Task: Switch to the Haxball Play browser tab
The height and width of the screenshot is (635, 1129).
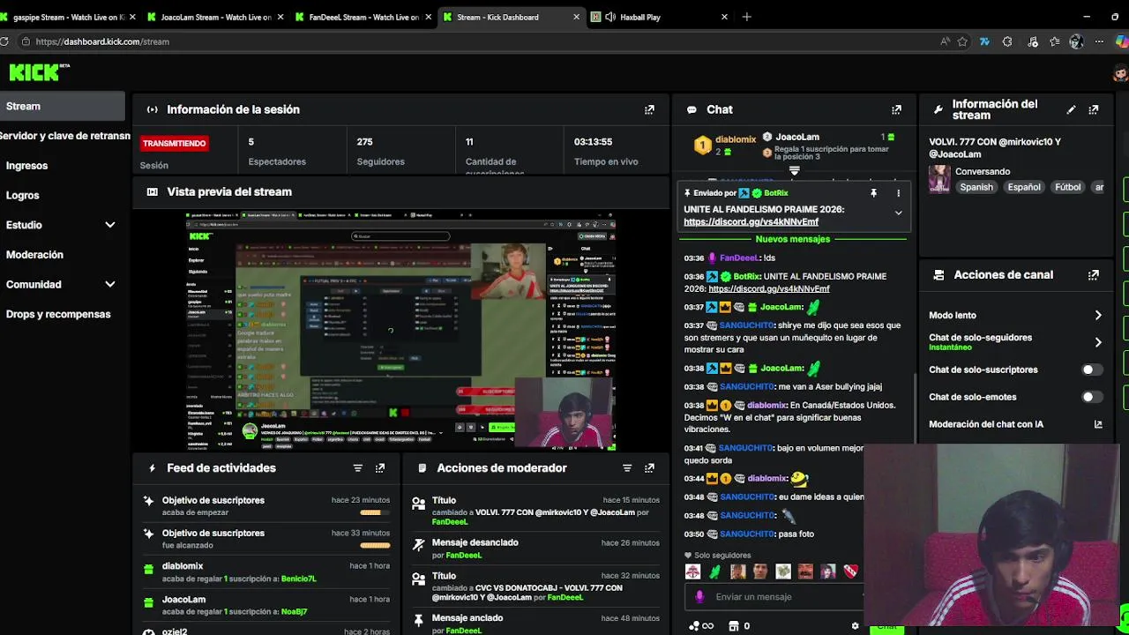Action: pos(660,17)
